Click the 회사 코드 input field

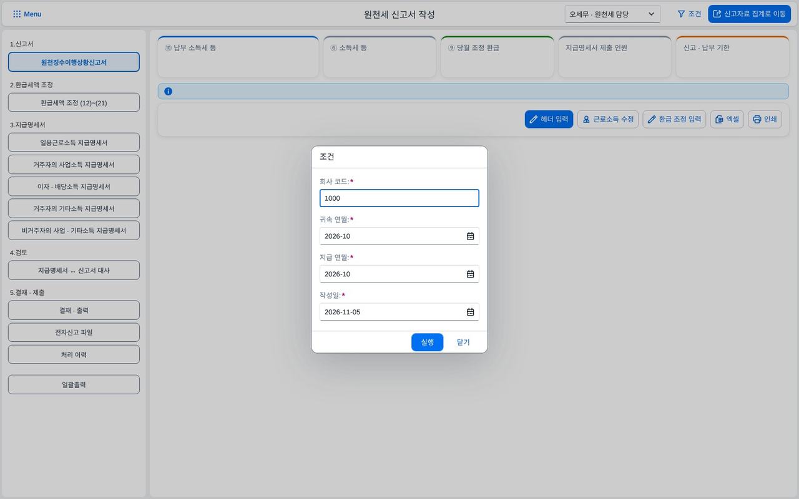(x=399, y=198)
